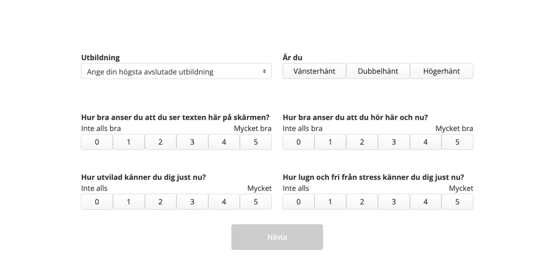Rate hearing right now as 2
This screenshot has width=535, height=258.
pos(362,142)
